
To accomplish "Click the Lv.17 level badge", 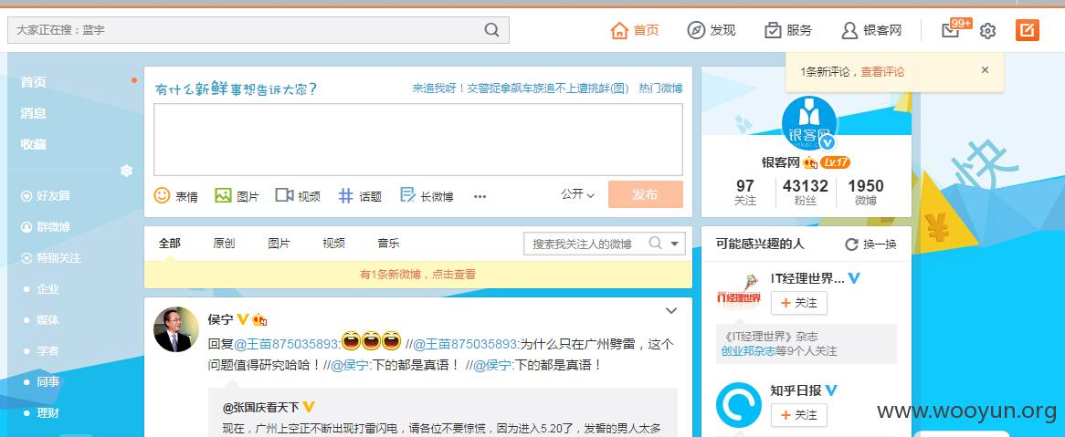I will click(835, 163).
